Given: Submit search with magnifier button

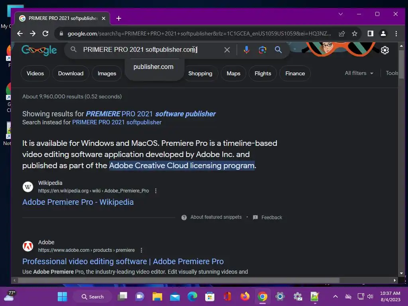Looking at the screenshot, I should tap(278, 50).
